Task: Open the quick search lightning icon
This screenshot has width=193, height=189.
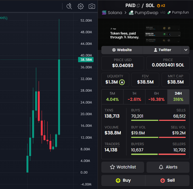Action: (69, 6)
